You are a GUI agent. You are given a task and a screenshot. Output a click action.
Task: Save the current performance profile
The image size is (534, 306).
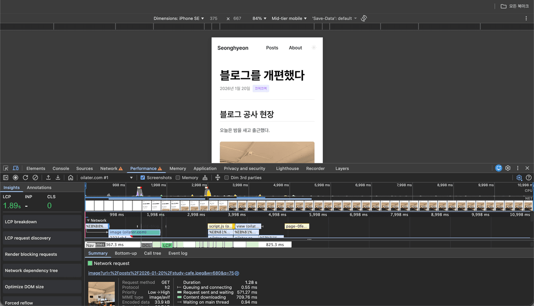tap(58, 177)
